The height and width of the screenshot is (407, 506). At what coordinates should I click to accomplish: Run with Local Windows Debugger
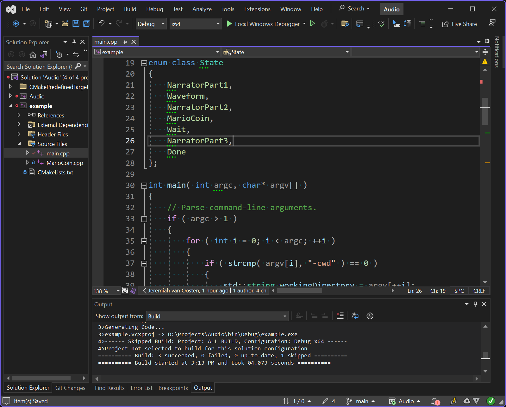point(263,24)
